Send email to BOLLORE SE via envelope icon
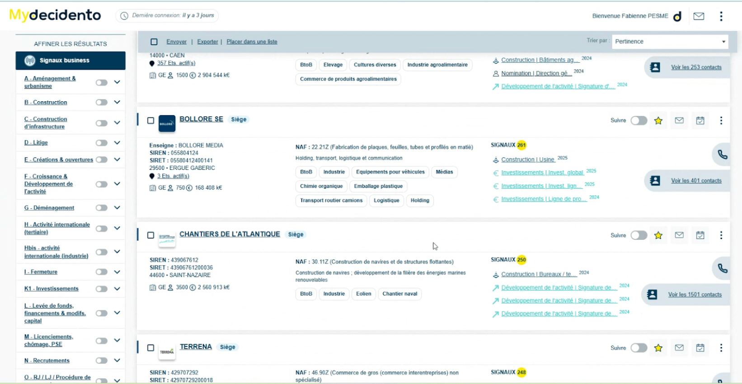Screen dimensions: 742x384 679,121
